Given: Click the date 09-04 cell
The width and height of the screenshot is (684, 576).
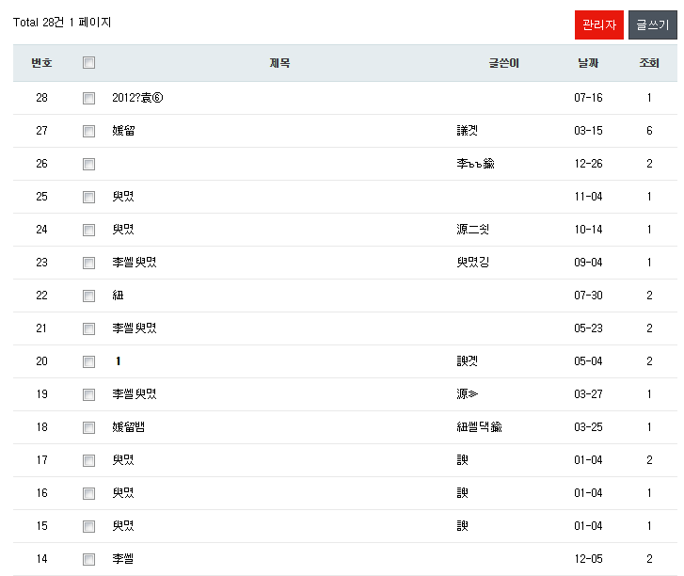Looking at the screenshot, I should (588, 263).
